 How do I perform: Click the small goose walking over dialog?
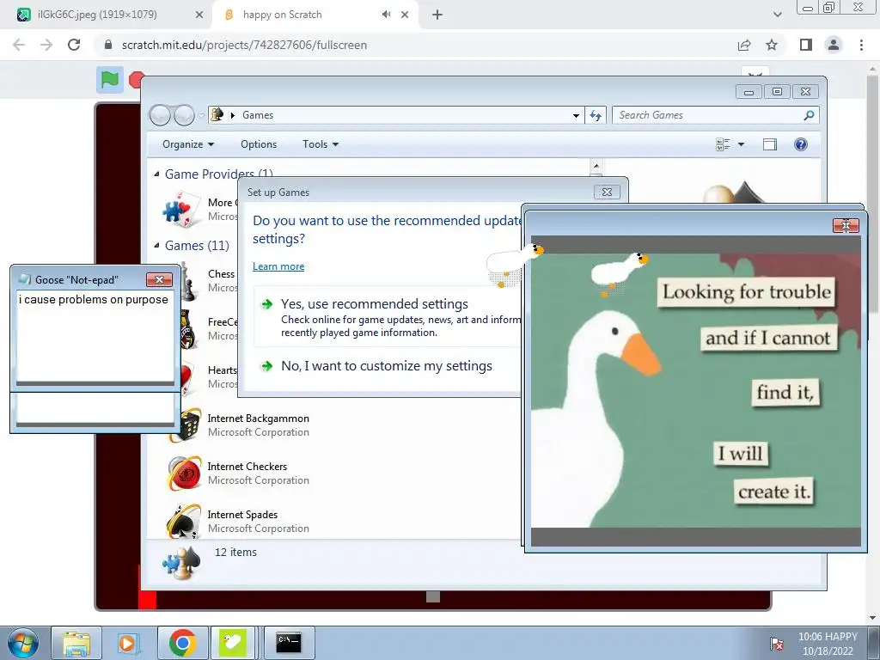point(516,265)
